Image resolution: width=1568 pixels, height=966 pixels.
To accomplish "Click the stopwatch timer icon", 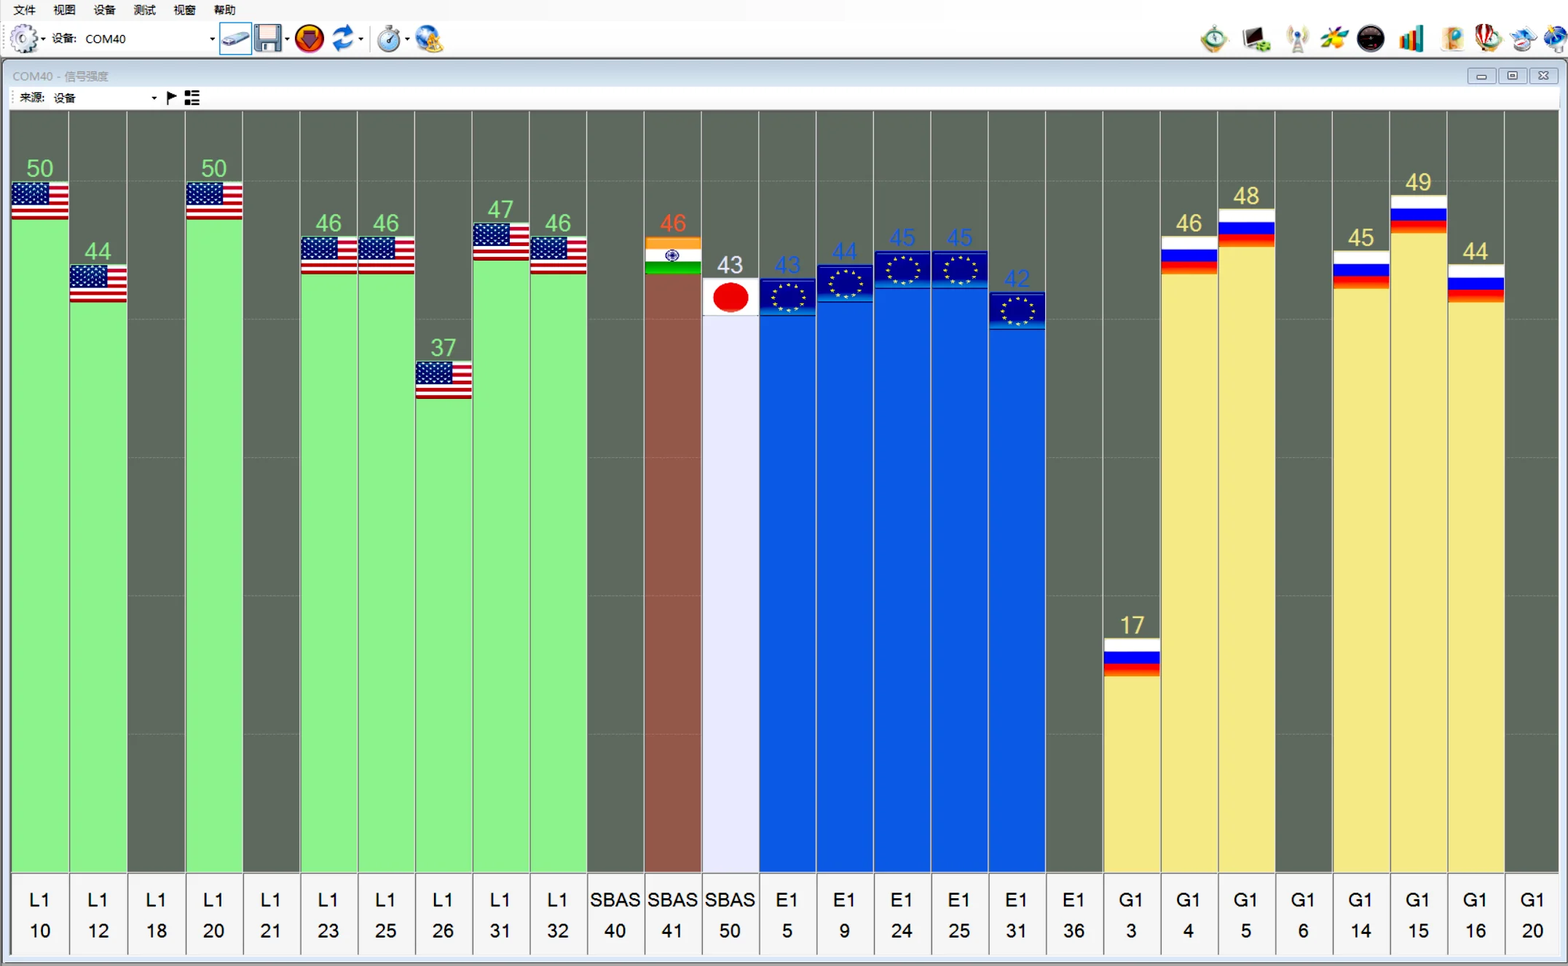I will 389,39.
